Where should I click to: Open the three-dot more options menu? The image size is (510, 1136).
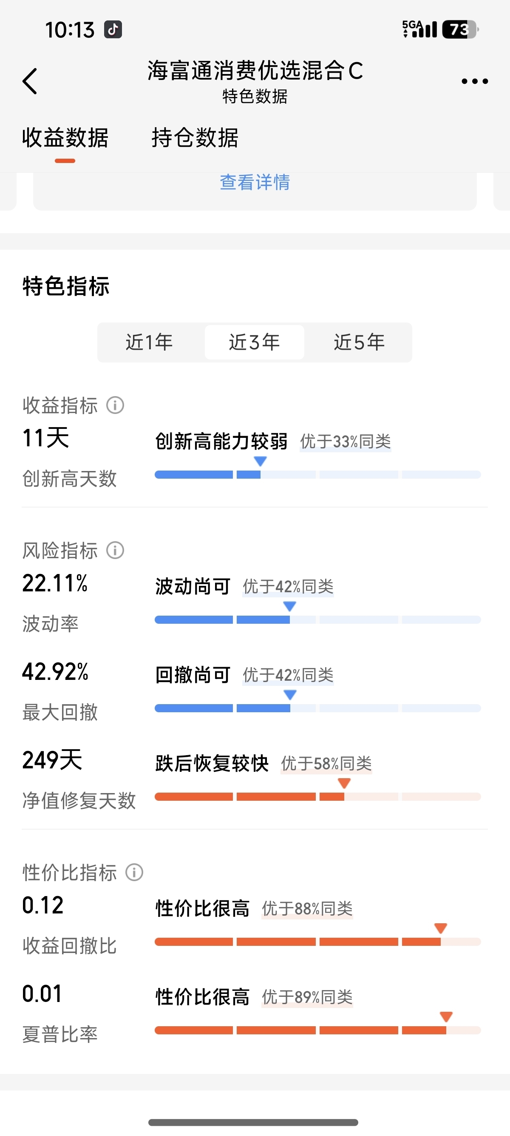pos(474,81)
